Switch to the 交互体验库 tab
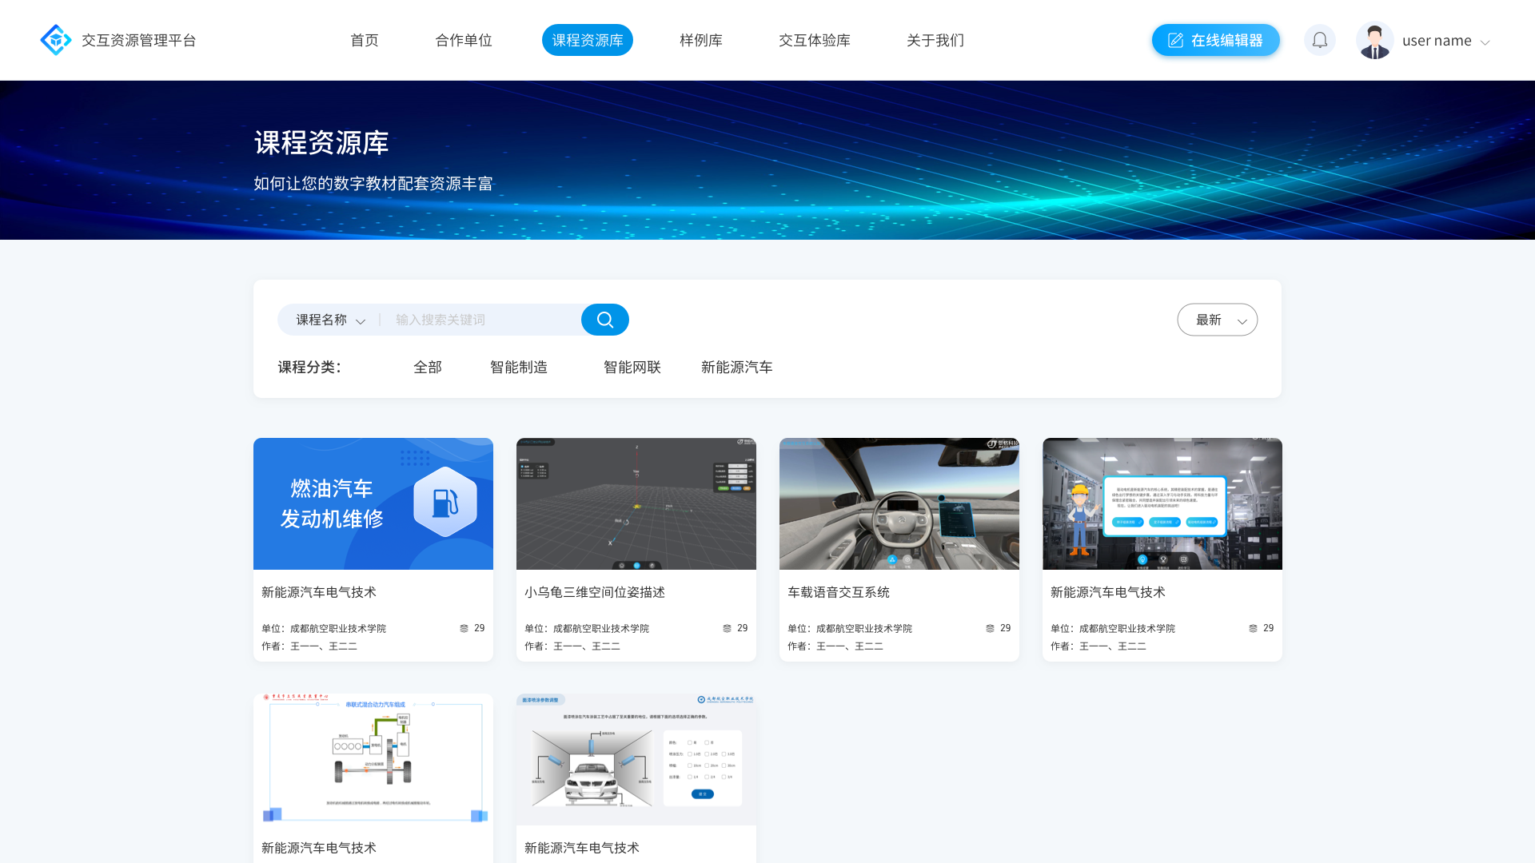The width and height of the screenshot is (1535, 863). point(814,41)
